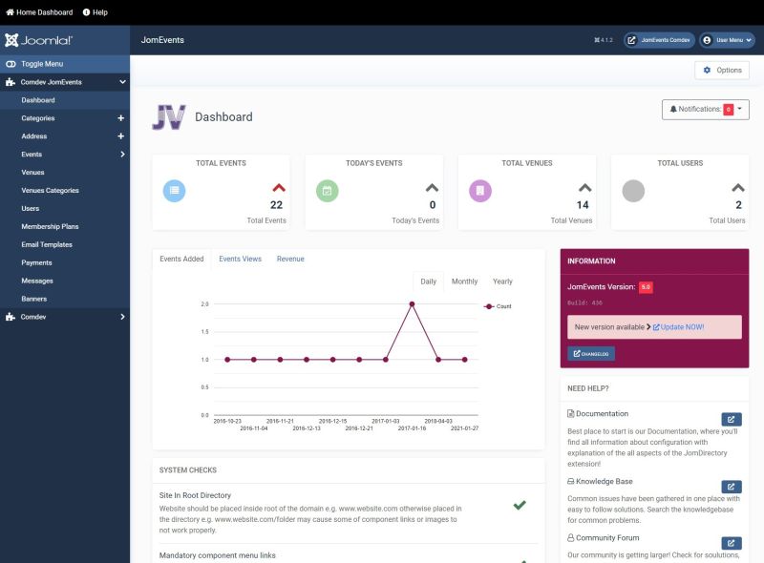Click the purple Total Venues icon
The image size is (764, 563).
pos(481,190)
